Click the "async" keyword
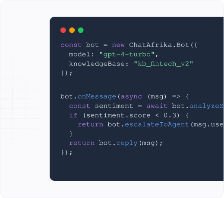The image size is (224, 198). coord(131,96)
